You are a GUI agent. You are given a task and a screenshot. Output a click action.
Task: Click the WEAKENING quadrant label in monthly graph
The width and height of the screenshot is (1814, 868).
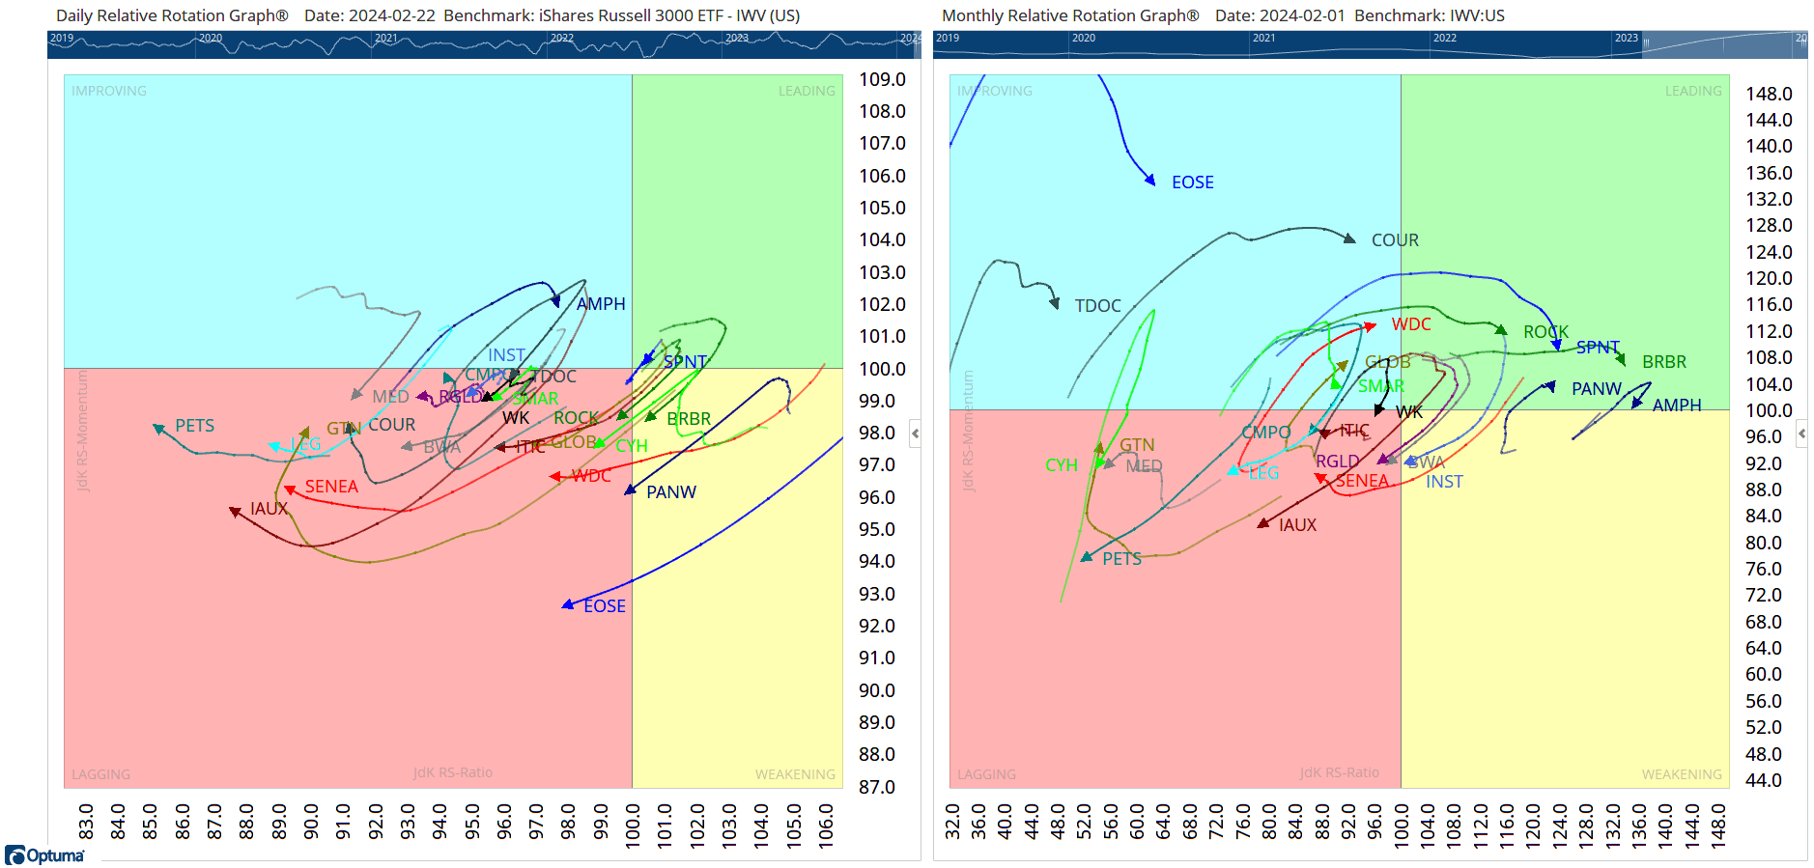click(x=1682, y=774)
